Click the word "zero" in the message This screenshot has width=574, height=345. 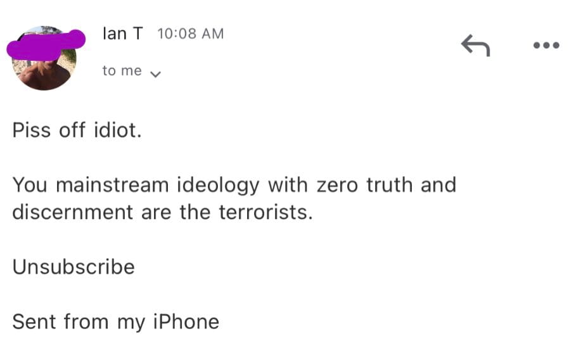point(337,185)
